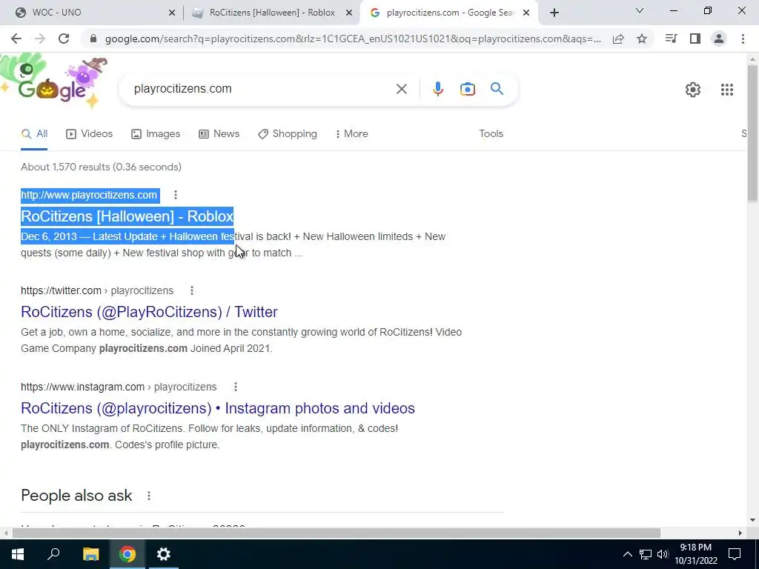Viewport: 759px width, 569px height.
Task: Click the taskbar clock and date
Action: [x=696, y=554]
